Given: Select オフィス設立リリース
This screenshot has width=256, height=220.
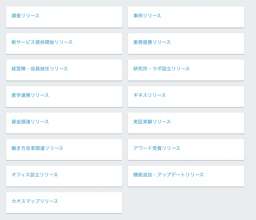Looking at the screenshot, I should [x=34, y=175].
